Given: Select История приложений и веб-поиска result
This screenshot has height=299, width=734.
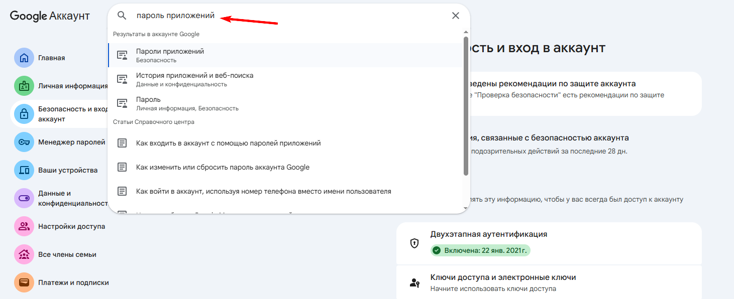Looking at the screenshot, I should (x=196, y=78).
